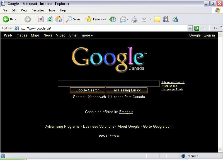Open the Preferences link
This screenshot has height=160, width=223.
pos(169,86)
